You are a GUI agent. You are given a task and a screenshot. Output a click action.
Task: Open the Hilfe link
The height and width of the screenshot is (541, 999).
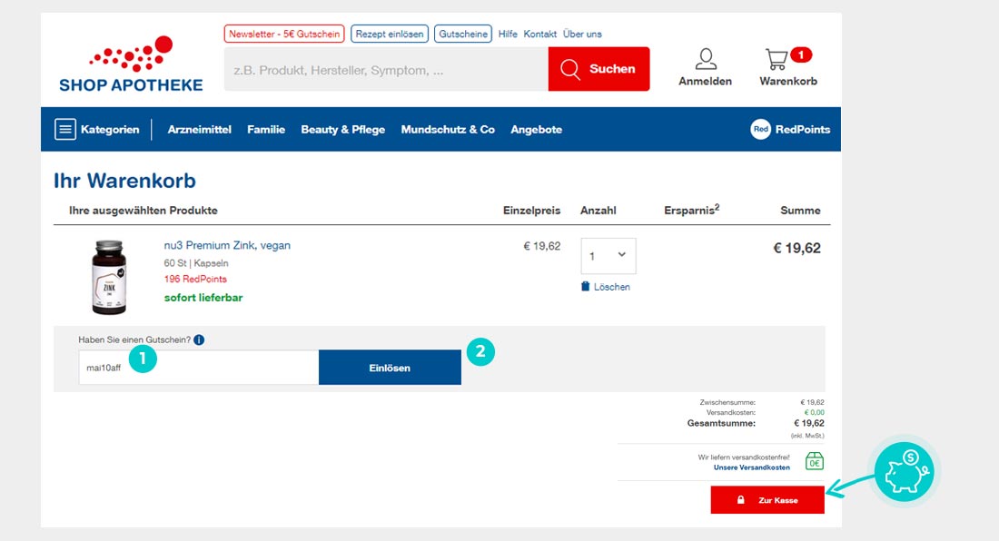[508, 34]
